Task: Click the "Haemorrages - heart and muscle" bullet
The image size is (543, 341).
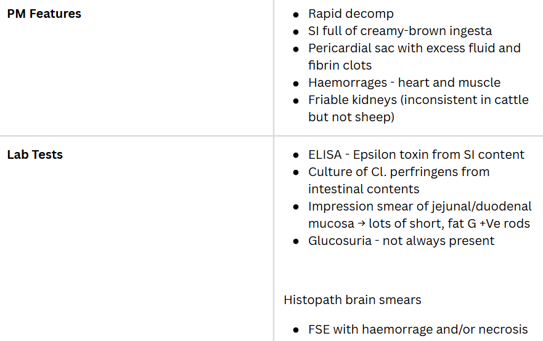Action: coord(404,82)
